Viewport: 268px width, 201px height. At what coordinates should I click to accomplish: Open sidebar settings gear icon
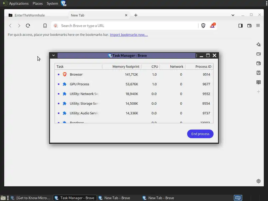(x=258, y=181)
